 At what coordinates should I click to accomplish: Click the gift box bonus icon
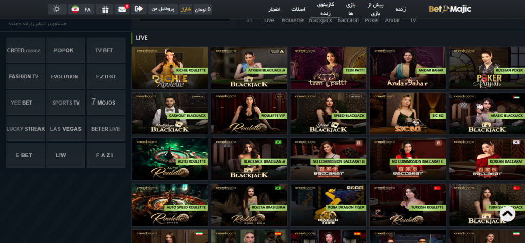(105, 9)
